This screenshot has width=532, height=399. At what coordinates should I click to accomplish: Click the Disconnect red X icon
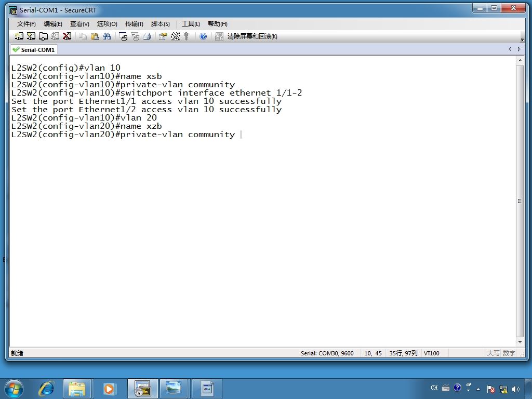[x=67, y=36]
